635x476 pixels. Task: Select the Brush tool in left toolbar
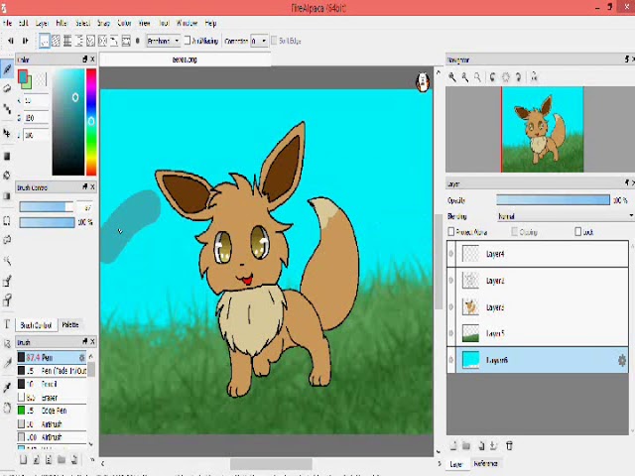(7, 69)
